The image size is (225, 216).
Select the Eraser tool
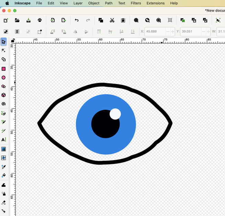pyautogui.click(x=3, y=202)
